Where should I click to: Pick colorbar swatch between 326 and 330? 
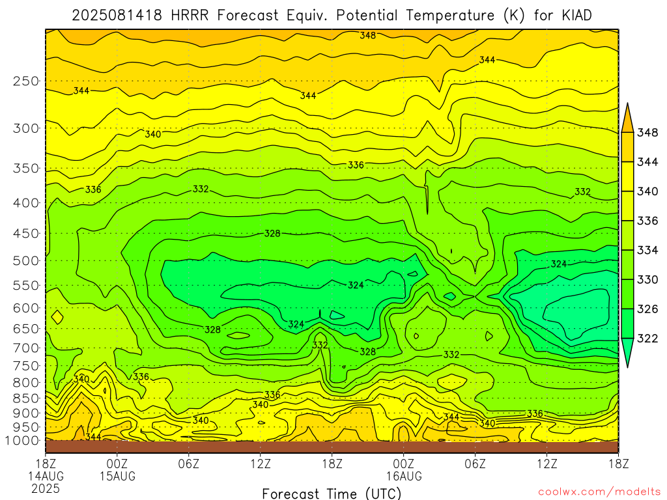tap(627, 294)
